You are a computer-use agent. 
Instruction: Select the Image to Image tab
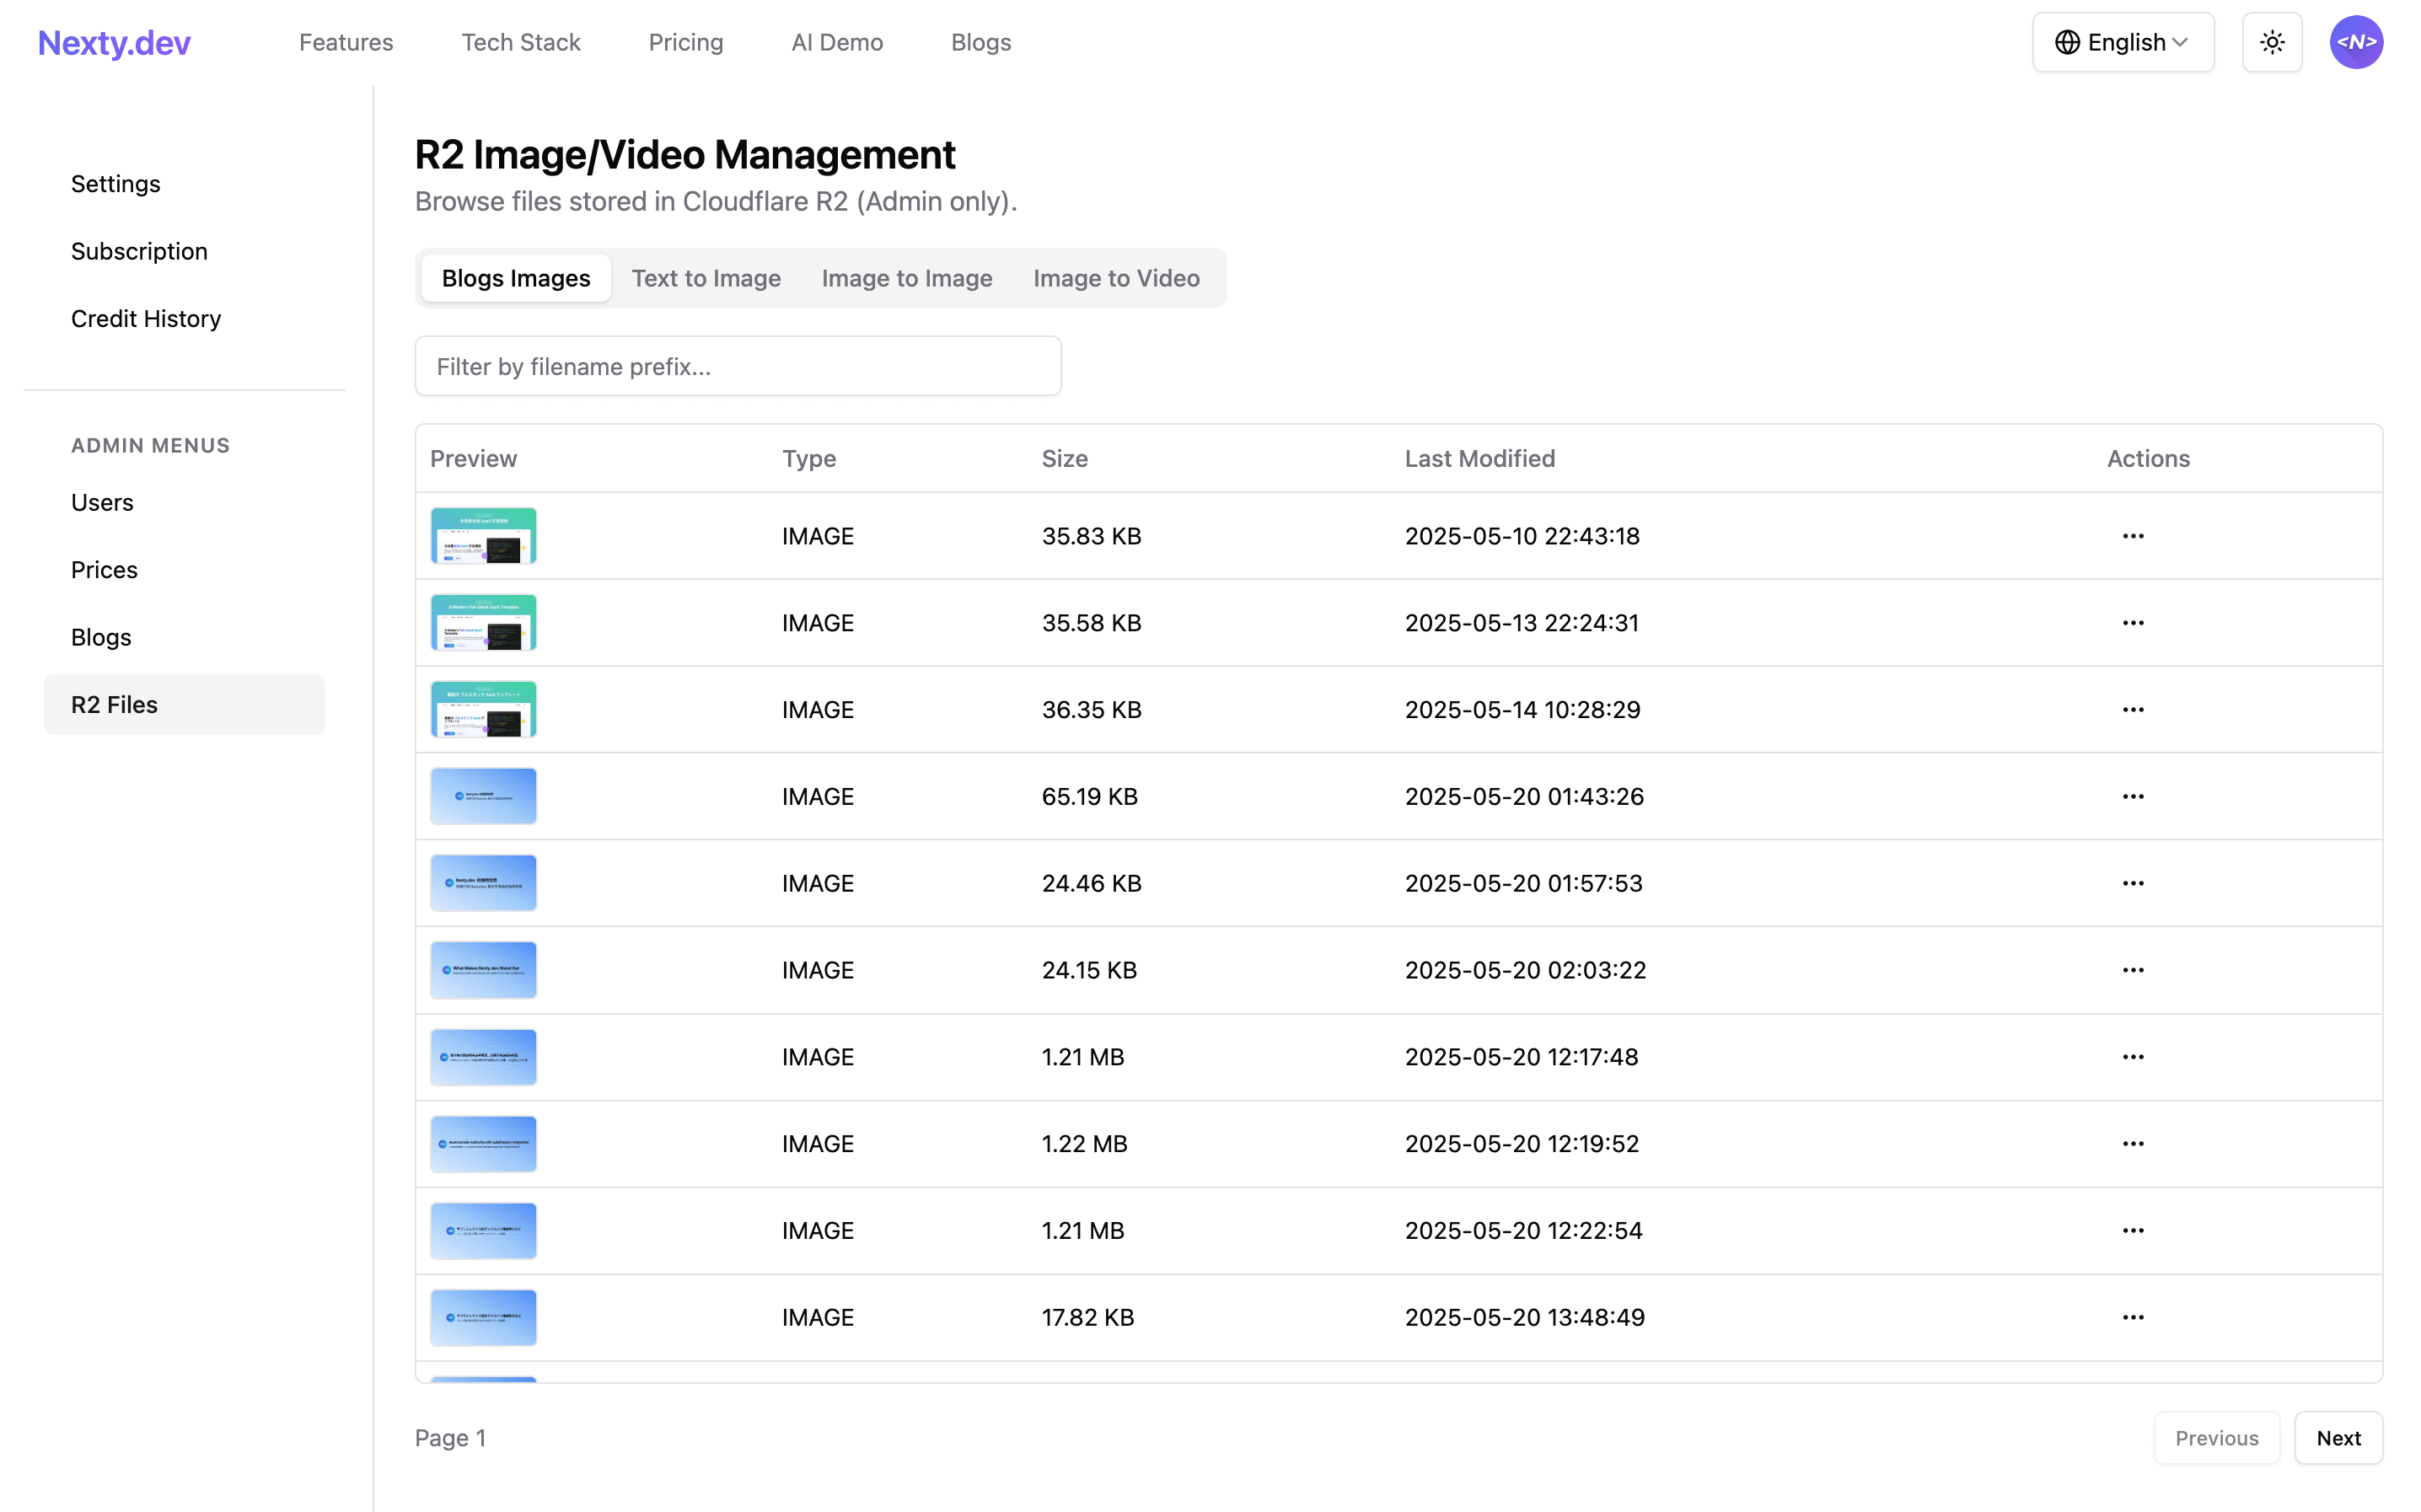point(906,278)
